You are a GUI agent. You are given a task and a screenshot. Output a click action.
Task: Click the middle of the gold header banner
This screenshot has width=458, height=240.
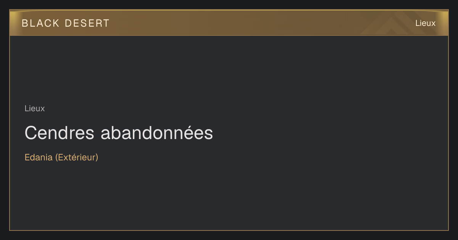(229, 23)
